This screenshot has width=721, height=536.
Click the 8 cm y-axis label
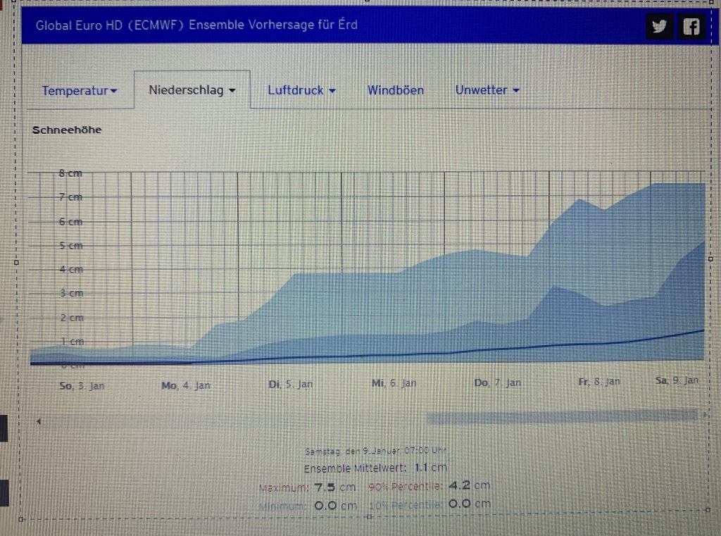(70, 173)
